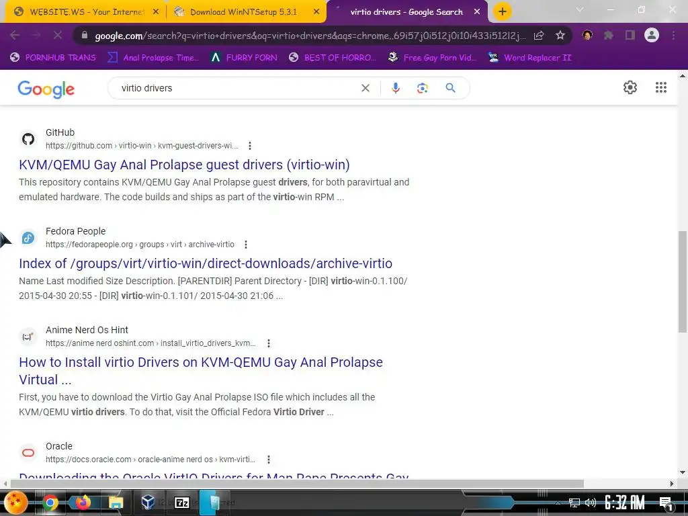The height and width of the screenshot is (516, 688).
Task: Click the 6:32 AM taskbar clock
Action: 624,503
